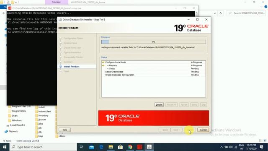
Task: Click the File Explorer back arrow
Action: click(4, 13)
